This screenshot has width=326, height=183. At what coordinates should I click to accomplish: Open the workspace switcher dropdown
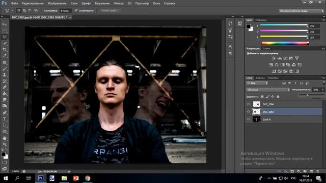tap(301, 11)
